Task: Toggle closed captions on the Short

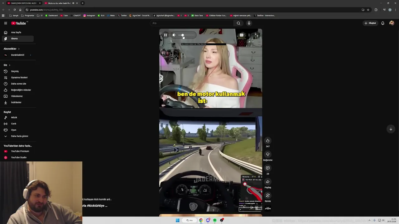Action: click(x=242, y=35)
